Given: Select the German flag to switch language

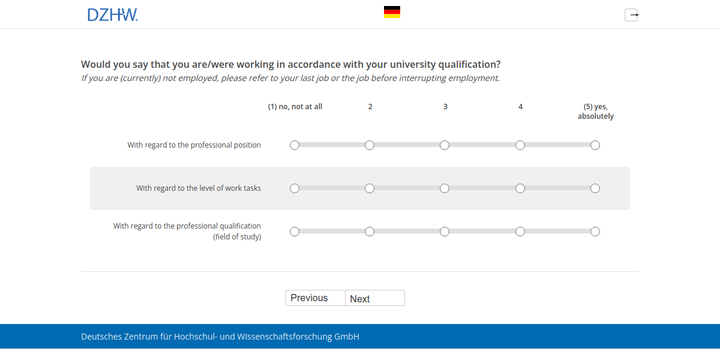Looking at the screenshot, I should pos(392,11).
